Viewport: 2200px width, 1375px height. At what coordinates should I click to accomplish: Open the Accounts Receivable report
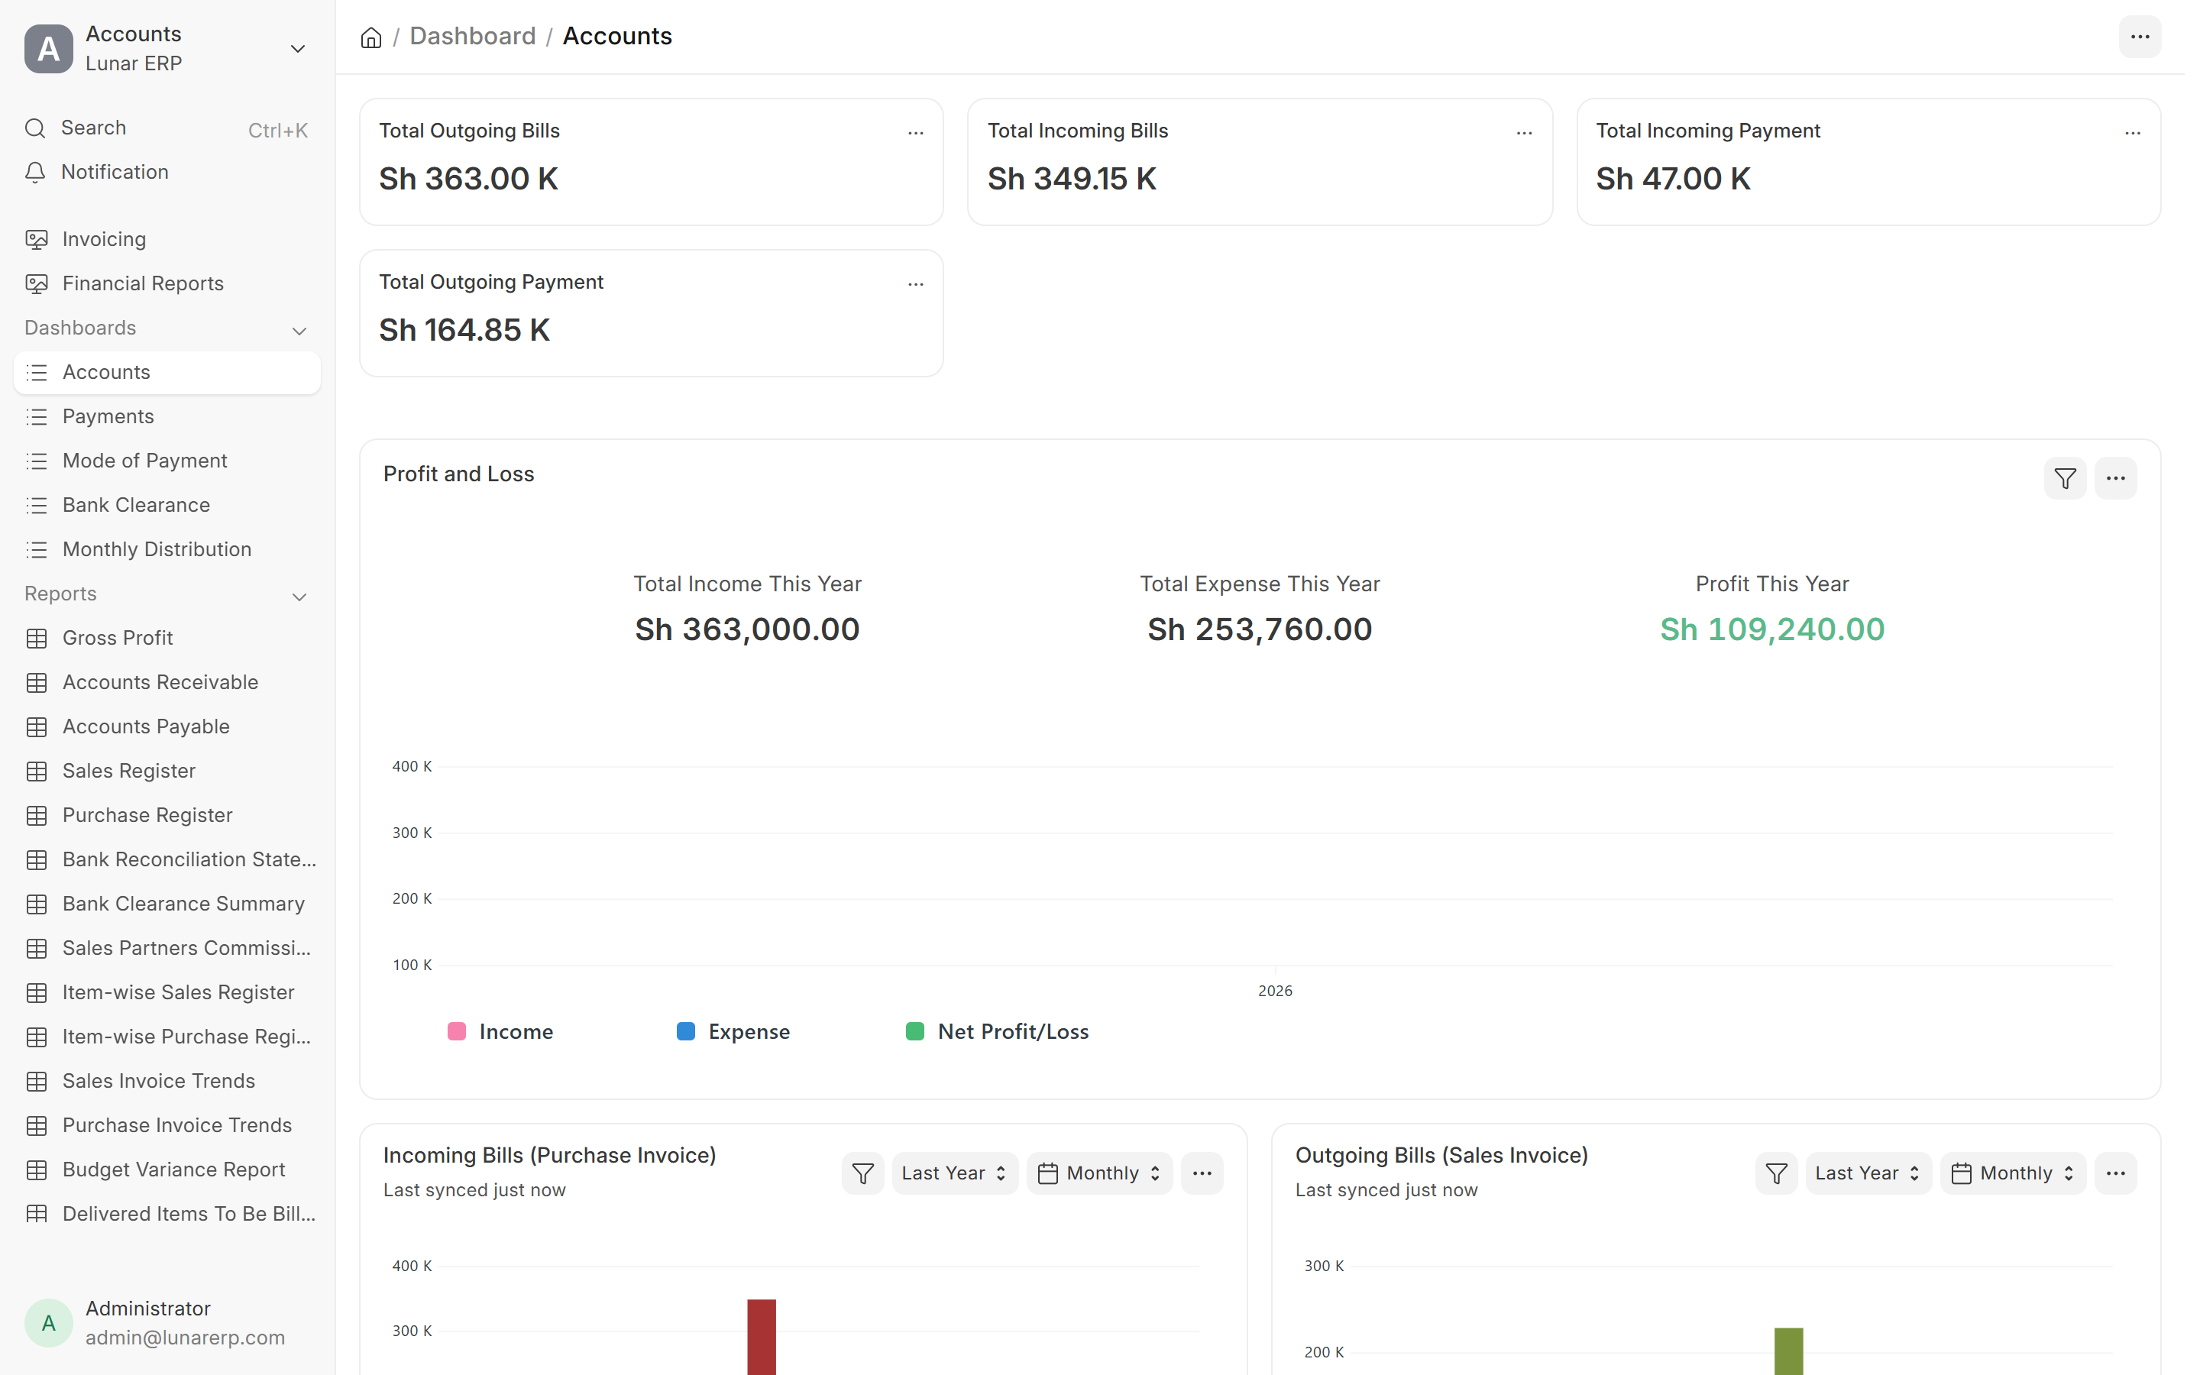pos(167,682)
